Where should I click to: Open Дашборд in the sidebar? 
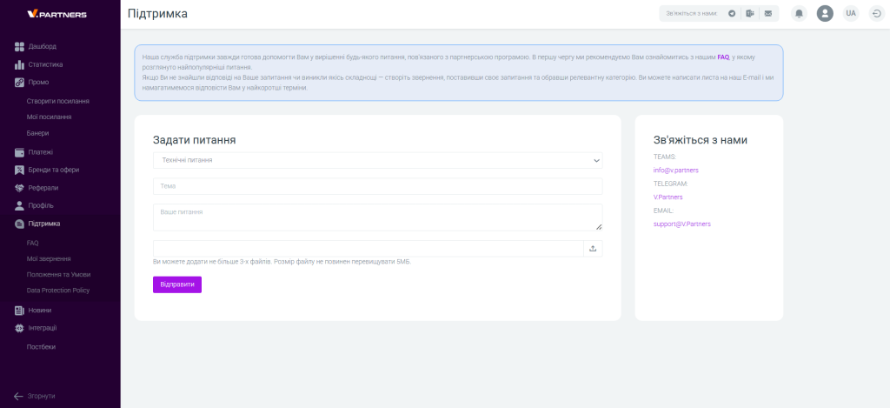pos(42,46)
